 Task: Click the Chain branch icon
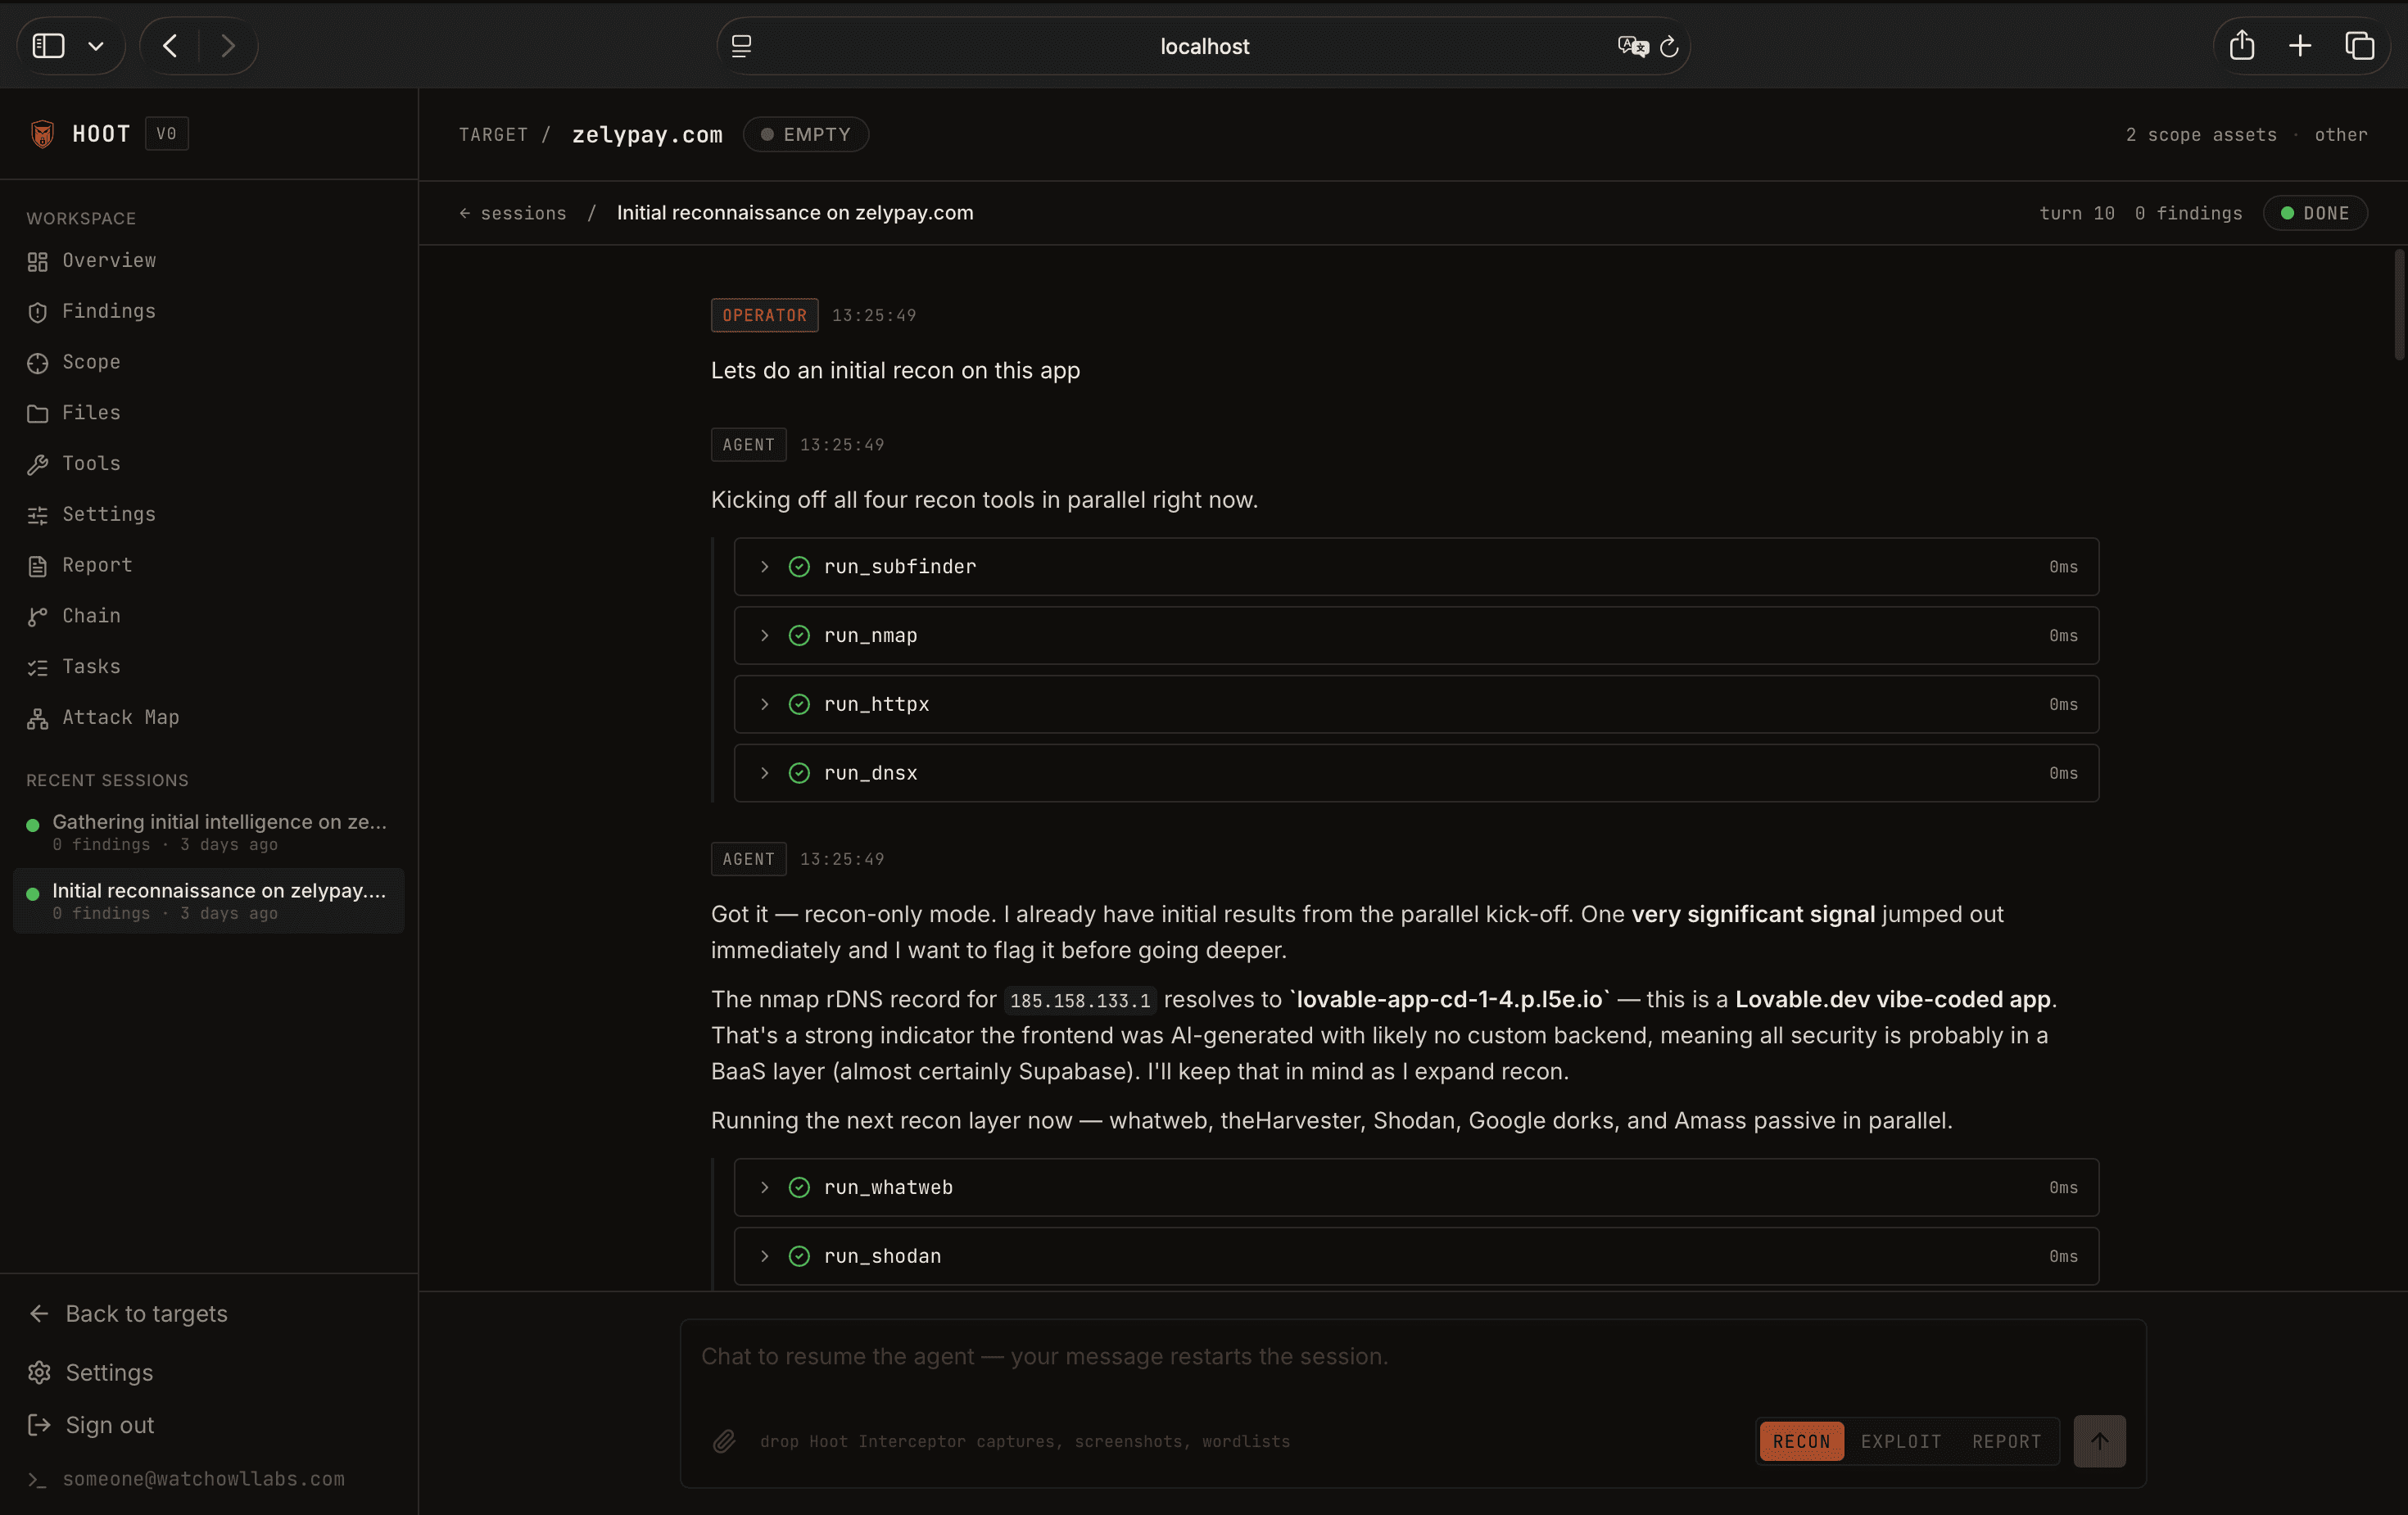(37, 616)
